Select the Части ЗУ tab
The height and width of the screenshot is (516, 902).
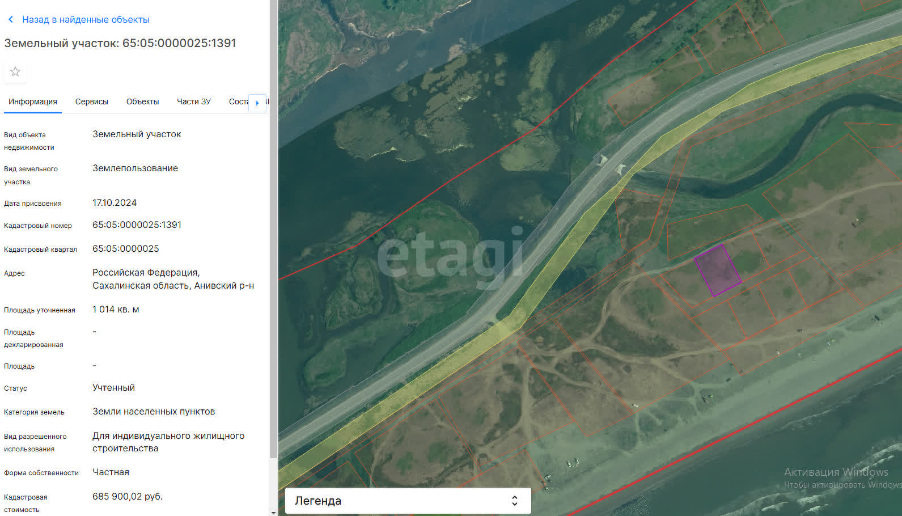coord(193,101)
